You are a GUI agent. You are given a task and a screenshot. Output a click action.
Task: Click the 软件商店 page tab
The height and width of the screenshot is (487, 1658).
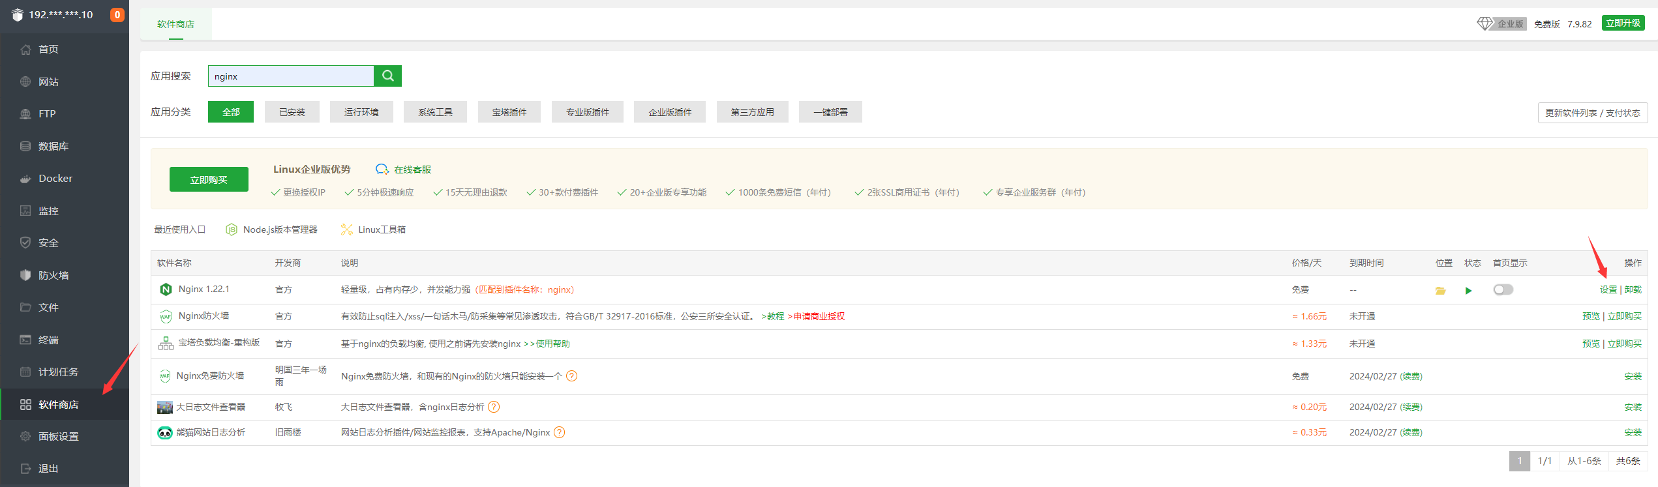pos(176,24)
